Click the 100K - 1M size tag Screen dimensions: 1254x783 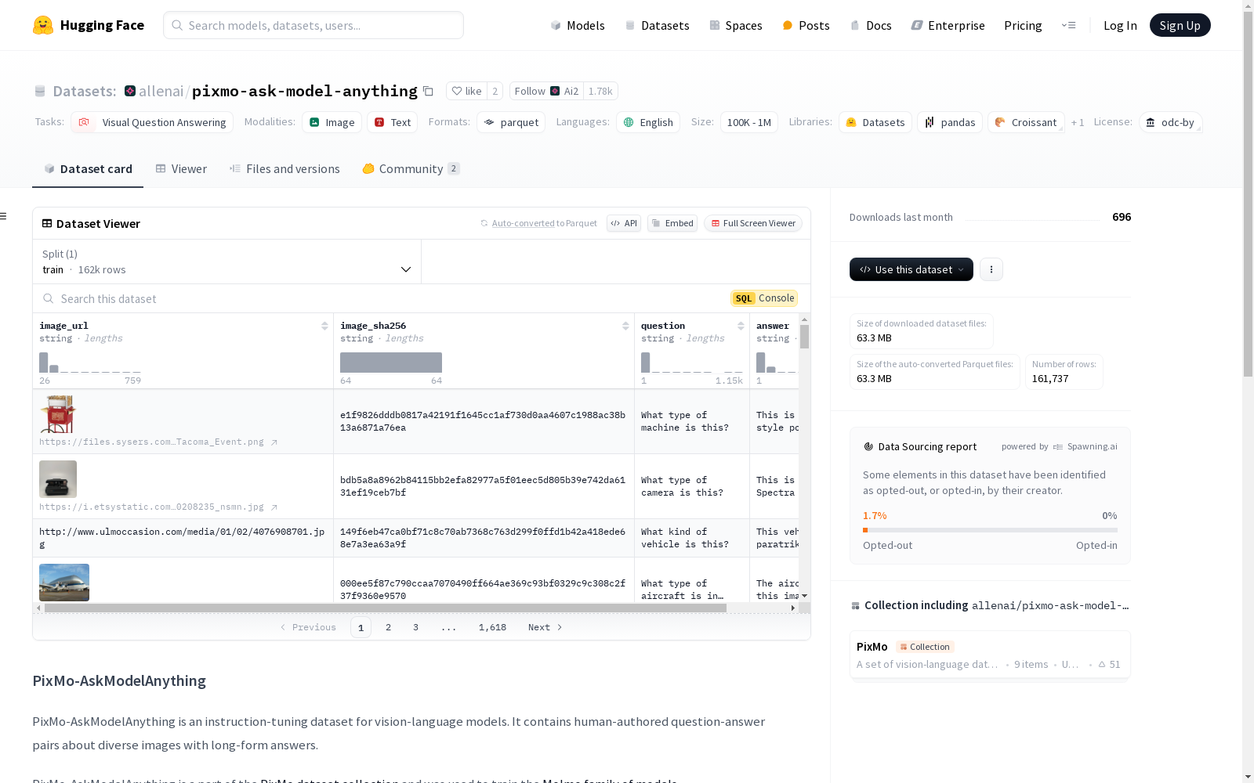(749, 122)
